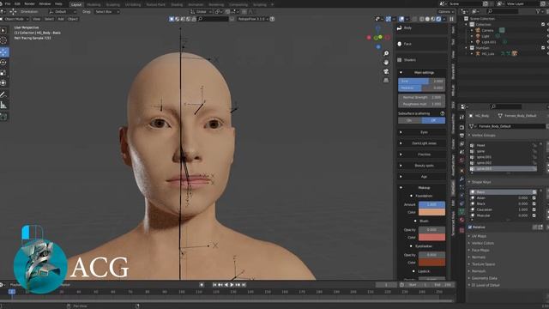Select the Add Cube tool in the left toolbar
The width and height of the screenshot is (549, 309).
coord(3,117)
